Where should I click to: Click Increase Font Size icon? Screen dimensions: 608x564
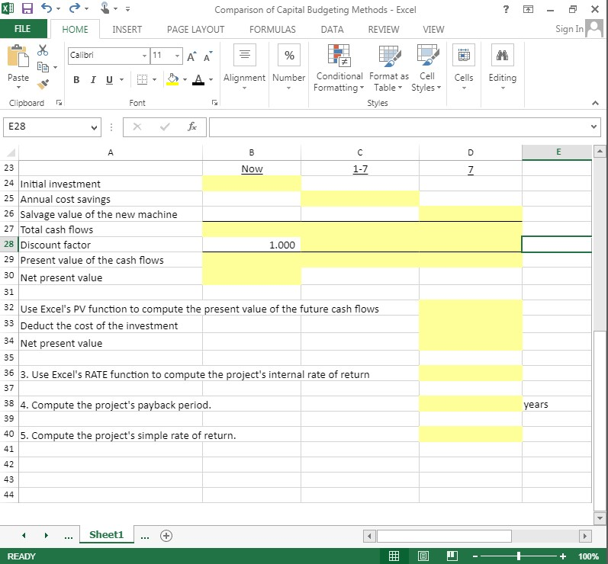191,56
